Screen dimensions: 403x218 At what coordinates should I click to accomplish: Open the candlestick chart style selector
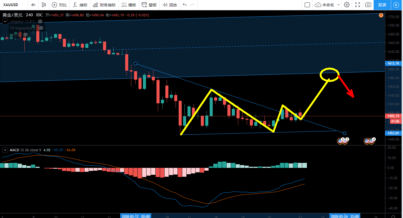(x=44, y=5)
